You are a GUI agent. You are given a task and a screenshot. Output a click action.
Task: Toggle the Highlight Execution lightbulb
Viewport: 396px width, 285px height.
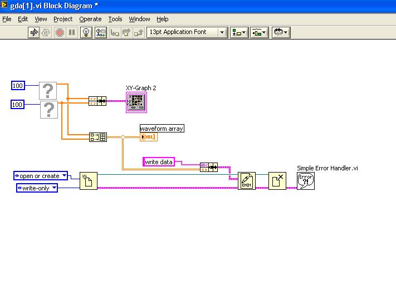[x=86, y=32]
